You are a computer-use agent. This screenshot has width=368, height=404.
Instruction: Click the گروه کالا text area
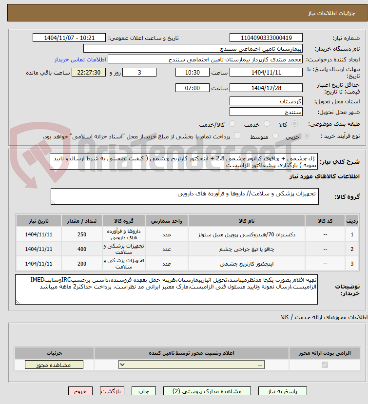185,196
